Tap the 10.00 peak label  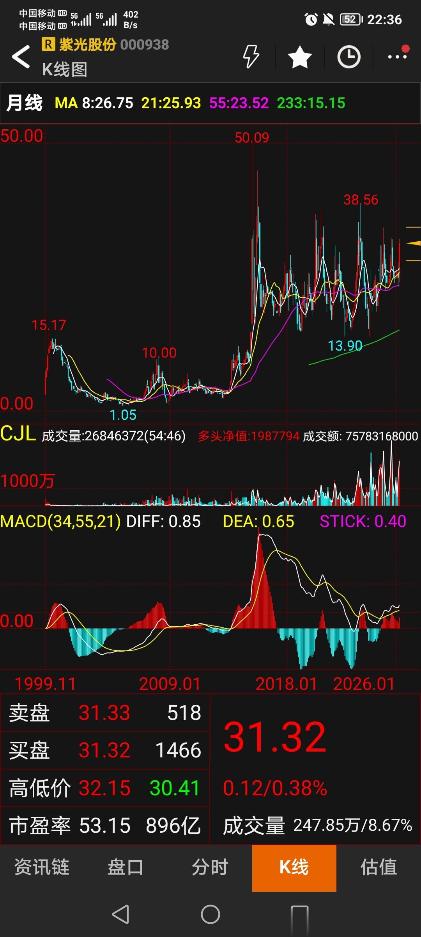tap(159, 353)
